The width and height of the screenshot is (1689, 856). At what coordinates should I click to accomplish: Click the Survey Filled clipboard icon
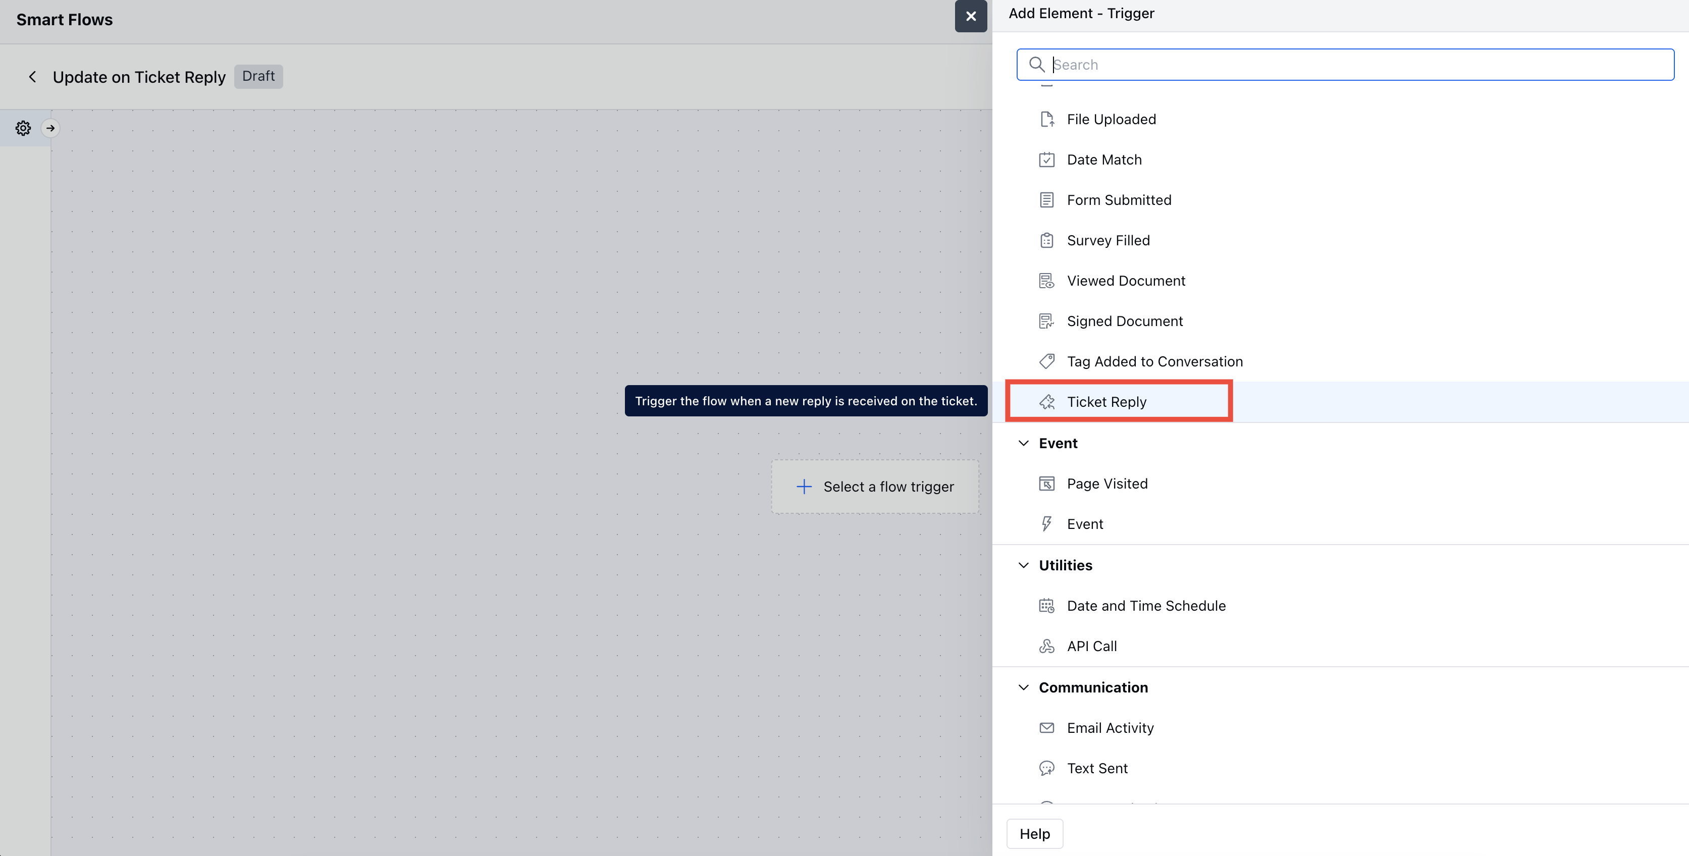coord(1047,241)
